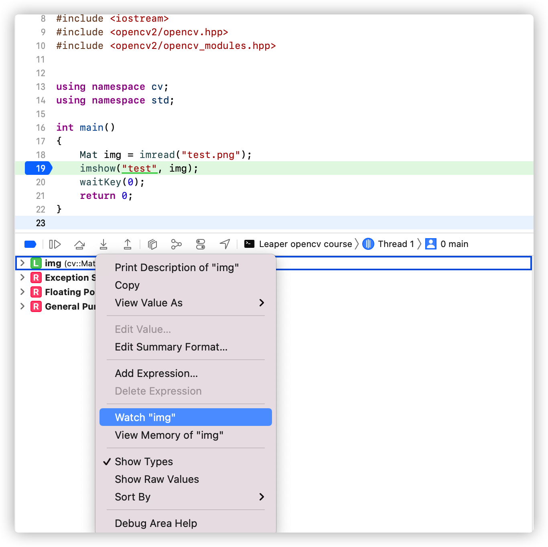The width and height of the screenshot is (548, 547).
Task: Toggle breakpoint on line 19
Action: pos(39,168)
